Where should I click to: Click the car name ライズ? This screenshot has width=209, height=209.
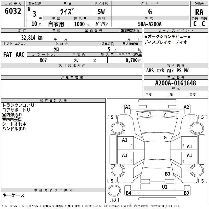point(67,11)
